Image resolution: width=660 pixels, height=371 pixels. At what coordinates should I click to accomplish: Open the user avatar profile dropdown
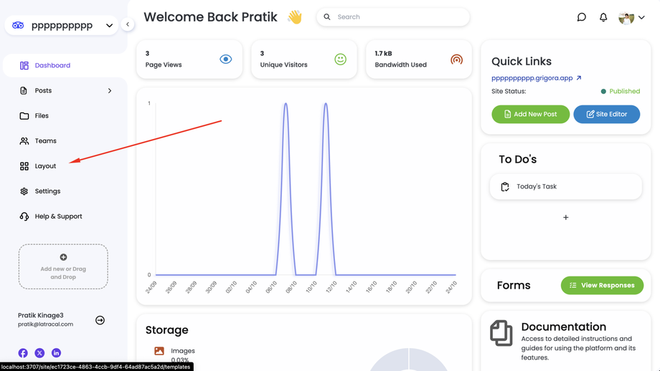point(631,18)
